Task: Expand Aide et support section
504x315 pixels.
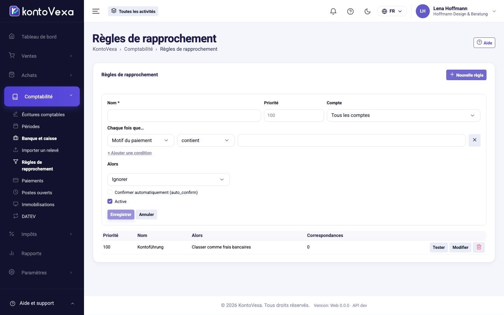Action: [x=42, y=303]
